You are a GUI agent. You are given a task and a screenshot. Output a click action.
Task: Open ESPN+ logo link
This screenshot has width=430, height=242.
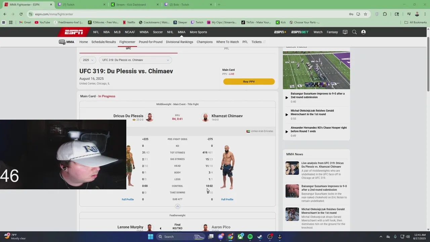280,32
